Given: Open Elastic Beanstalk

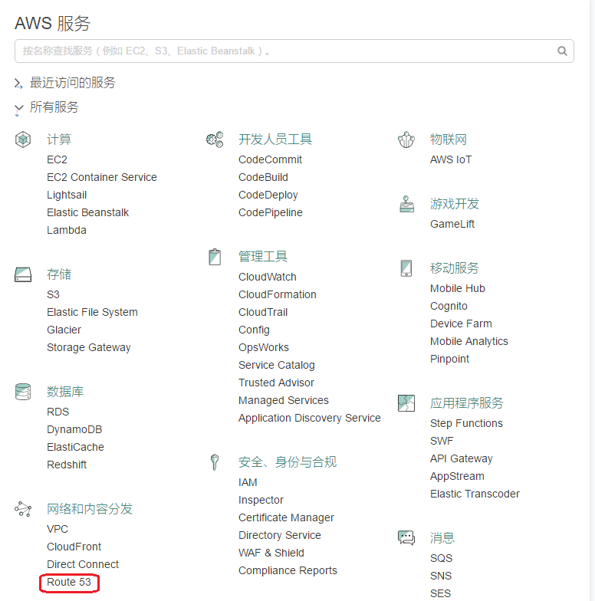Looking at the screenshot, I should click(87, 212).
